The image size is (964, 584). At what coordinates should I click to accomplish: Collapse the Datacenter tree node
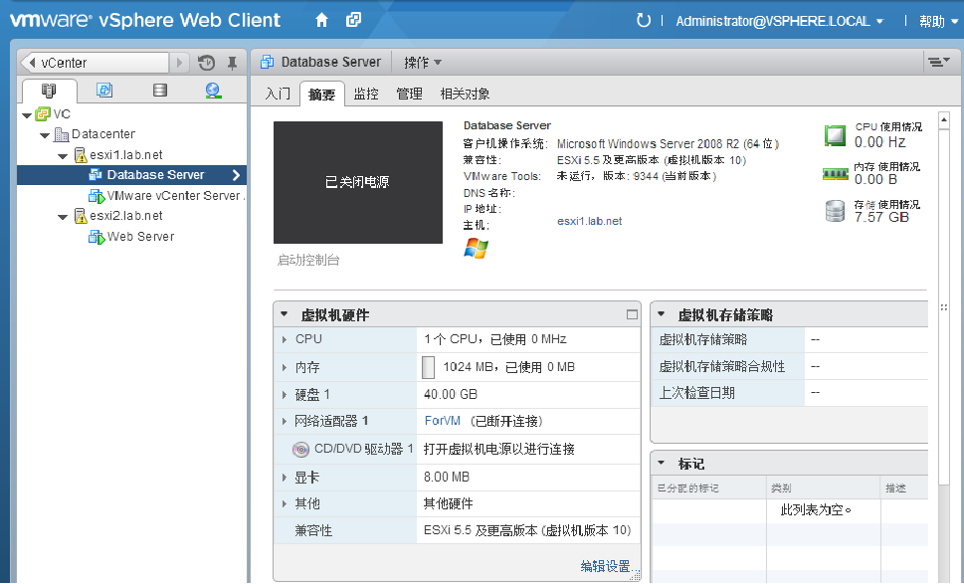coord(44,135)
